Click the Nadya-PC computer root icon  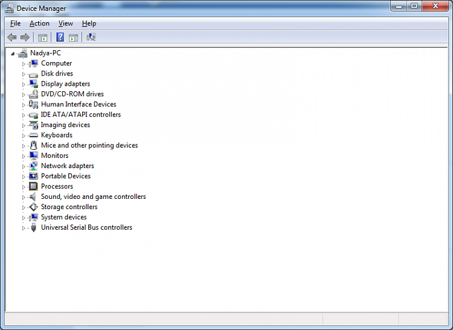tap(23, 53)
